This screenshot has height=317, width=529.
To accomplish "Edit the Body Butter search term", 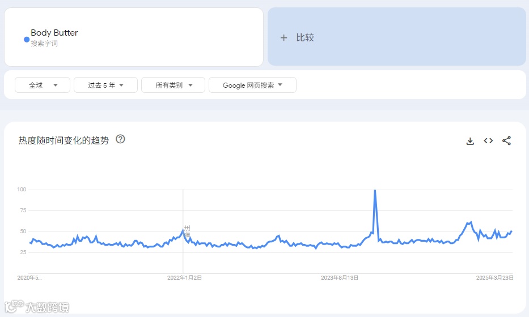I will click(x=54, y=33).
